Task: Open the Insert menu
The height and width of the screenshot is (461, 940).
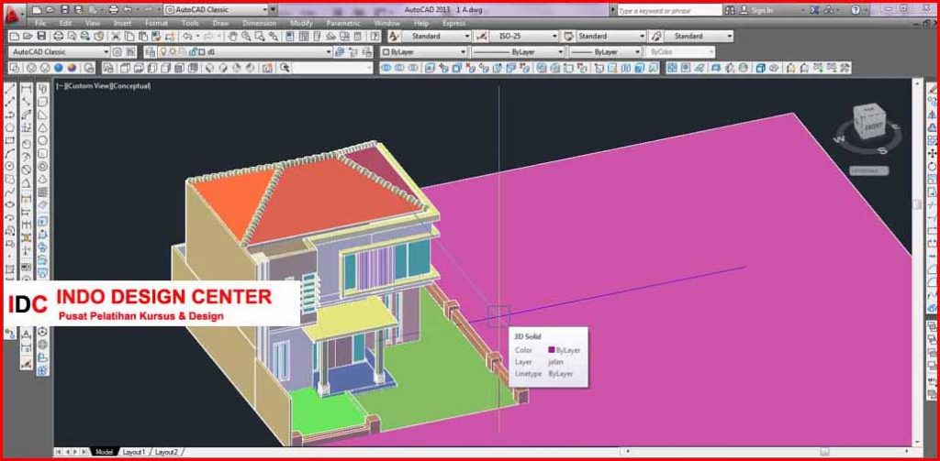Action: (x=122, y=23)
